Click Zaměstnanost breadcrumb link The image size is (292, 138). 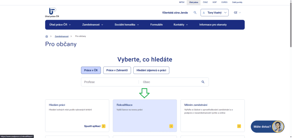[x=62, y=36]
